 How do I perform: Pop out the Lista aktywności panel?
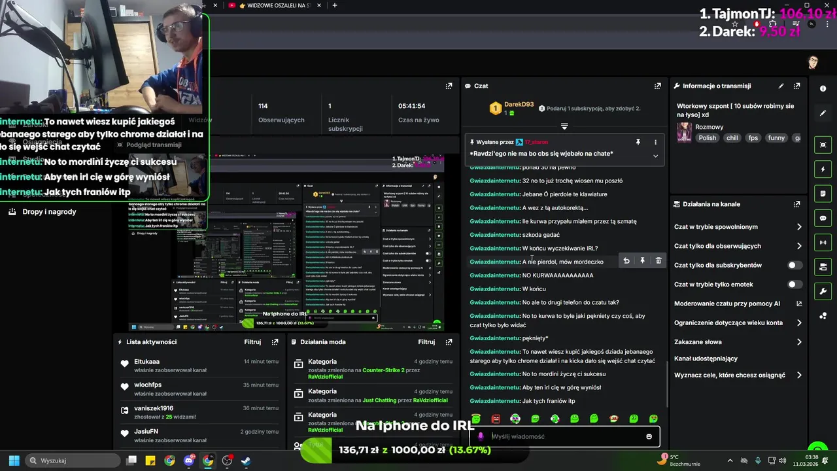pos(275,341)
